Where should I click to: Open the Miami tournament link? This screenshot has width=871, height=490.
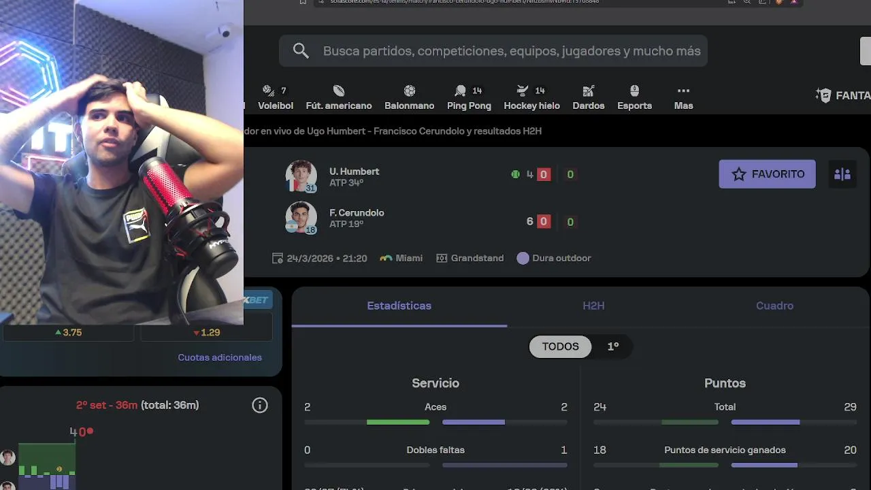(401, 259)
